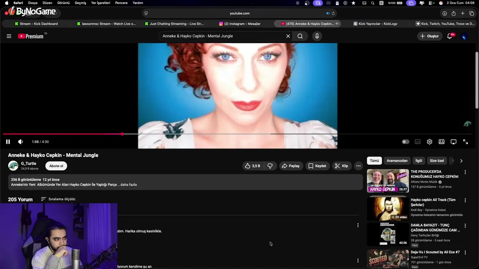Click the video progress bar
The width and height of the screenshot is (479, 269).
click(238, 134)
